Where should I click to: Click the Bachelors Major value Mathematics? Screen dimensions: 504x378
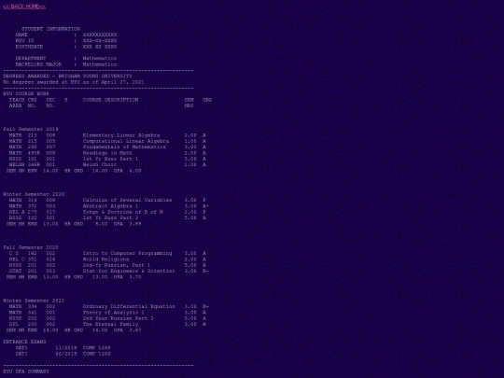coord(100,64)
